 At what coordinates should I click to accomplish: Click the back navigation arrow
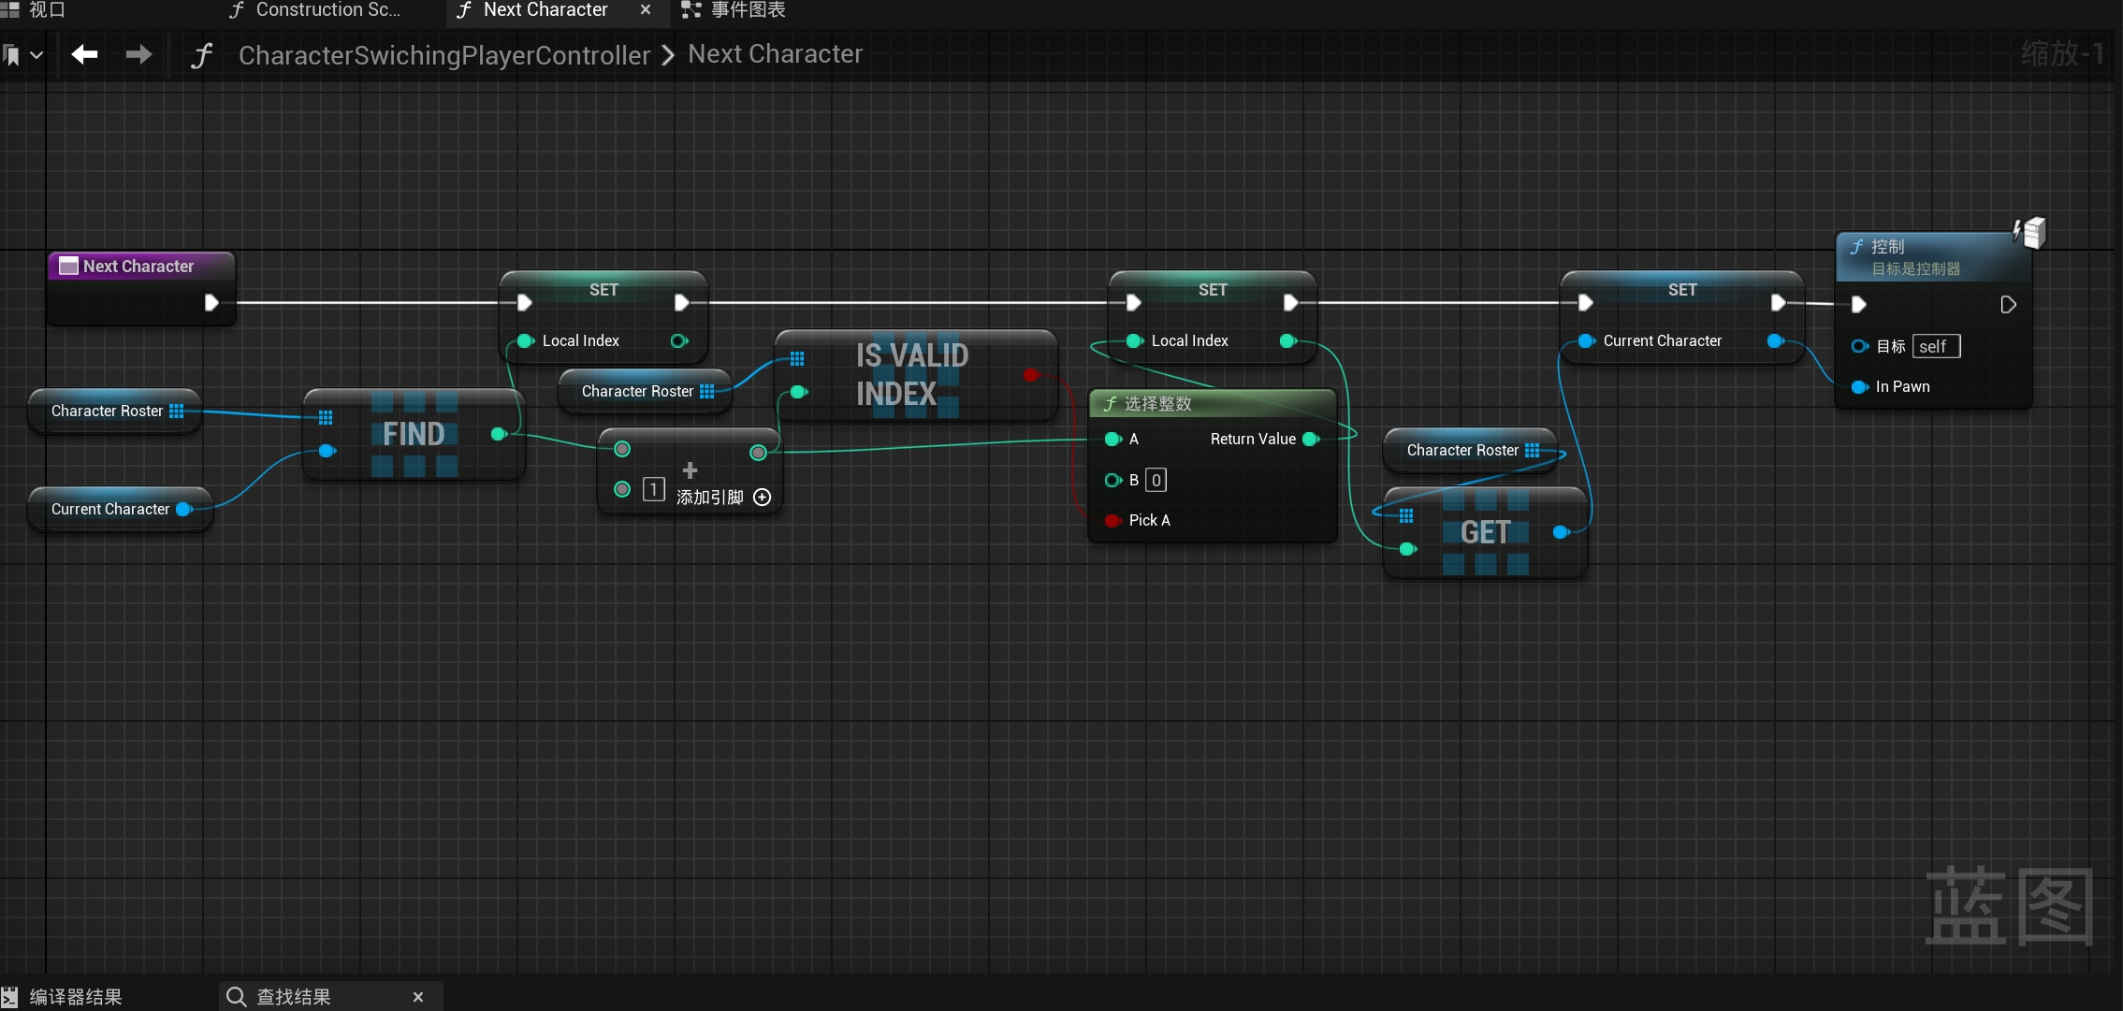(x=84, y=55)
